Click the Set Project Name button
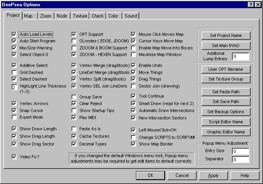Screen dimensions: 263x184 [x=226, y=35]
